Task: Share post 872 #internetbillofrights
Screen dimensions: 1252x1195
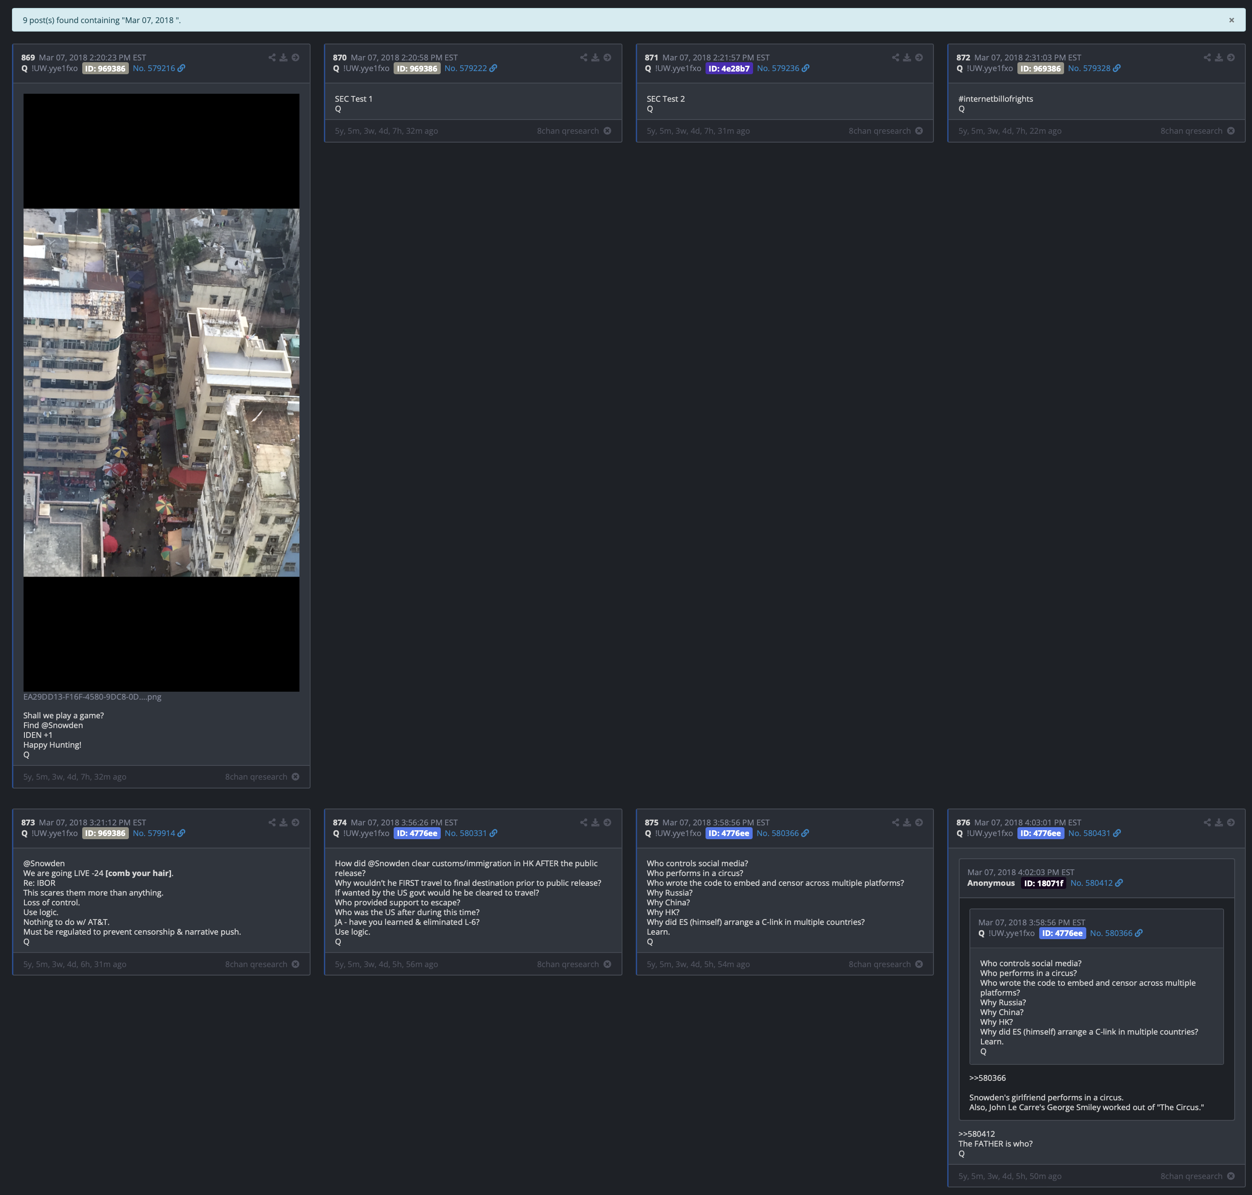Action: (x=1207, y=57)
